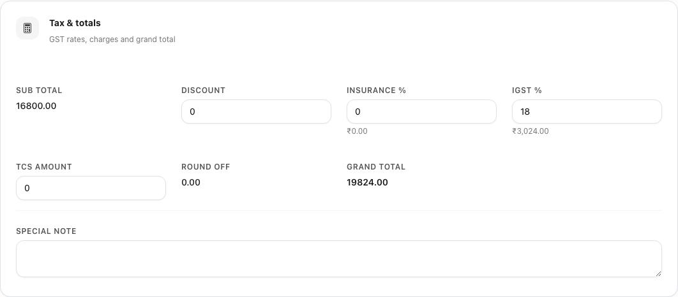Click the ROUND OFF label
The width and height of the screenshot is (678, 297).
tap(206, 166)
